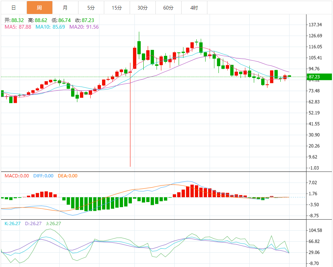Click the DIFF indicator label
The width and height of the screenshot is (333, 267).
point(43,176)
